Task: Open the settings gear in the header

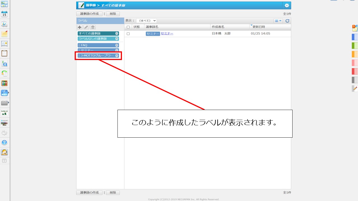Action: pos(287,5)
